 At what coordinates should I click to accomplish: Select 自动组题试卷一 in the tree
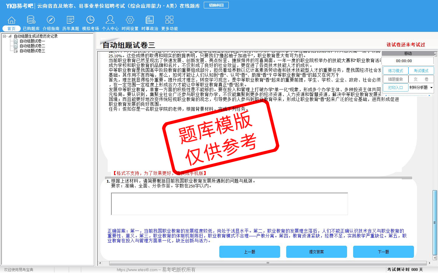tap(32, 41)
